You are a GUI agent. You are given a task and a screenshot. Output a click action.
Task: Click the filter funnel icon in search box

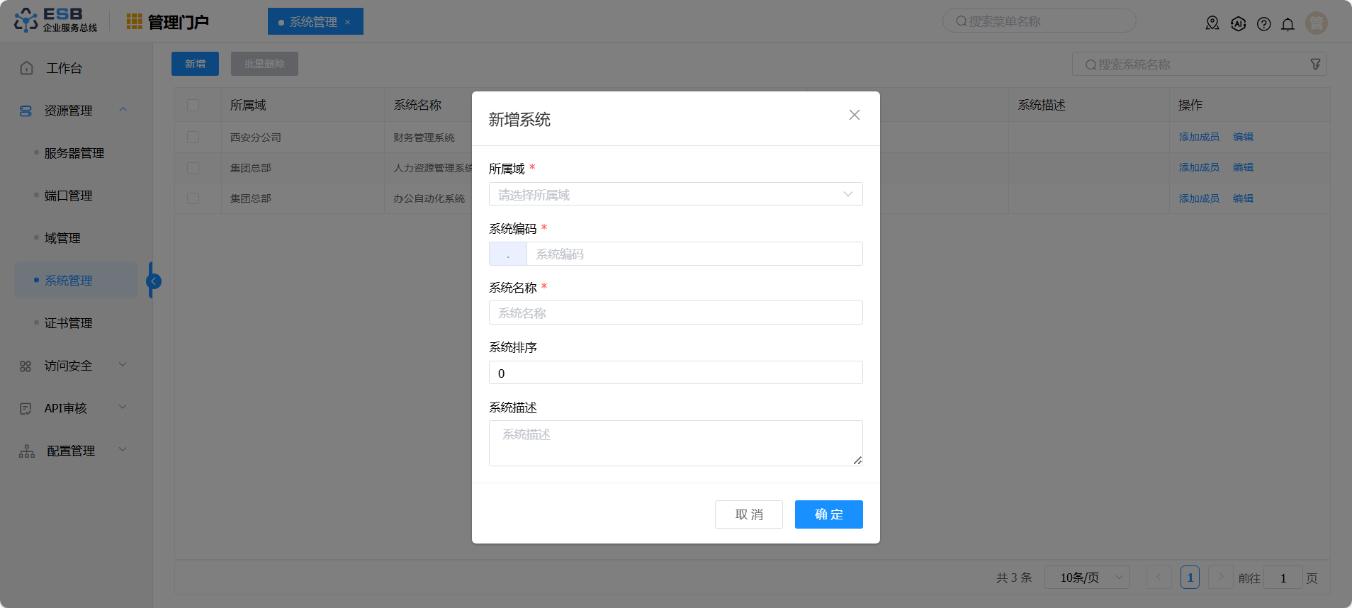tap(1315, 64)
